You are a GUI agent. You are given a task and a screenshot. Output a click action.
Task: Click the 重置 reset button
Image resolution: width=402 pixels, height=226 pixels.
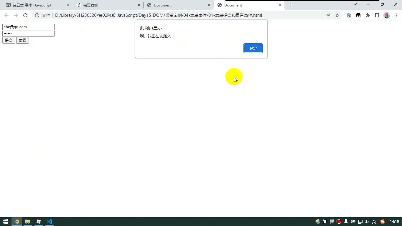pyautogui.click(x=22, y=40)
